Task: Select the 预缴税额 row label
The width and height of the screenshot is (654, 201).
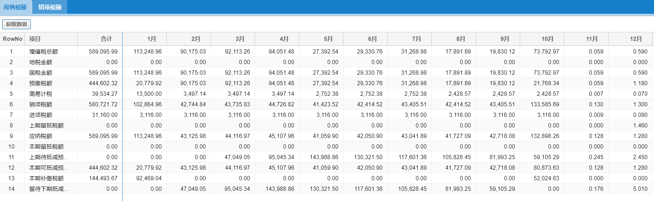Action: (41, 83)
